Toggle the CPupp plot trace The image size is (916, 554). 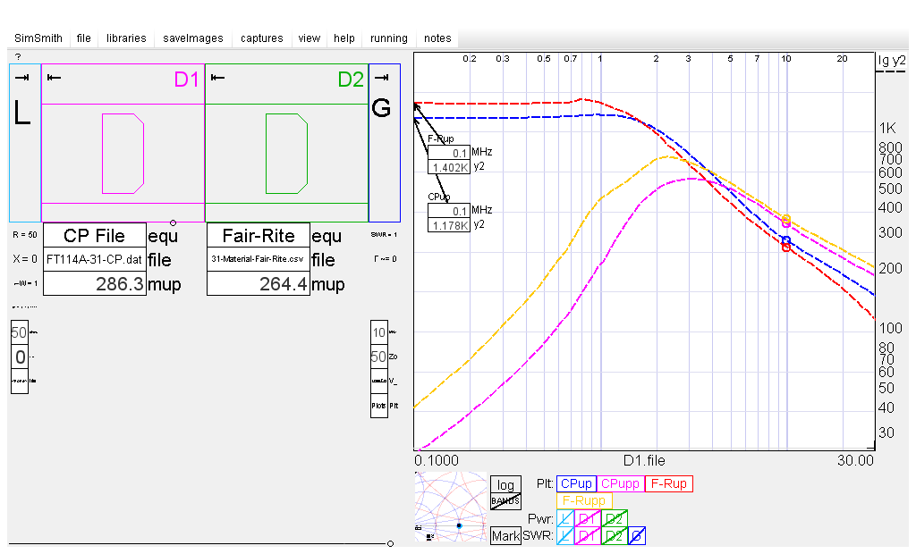click(621, 484)
